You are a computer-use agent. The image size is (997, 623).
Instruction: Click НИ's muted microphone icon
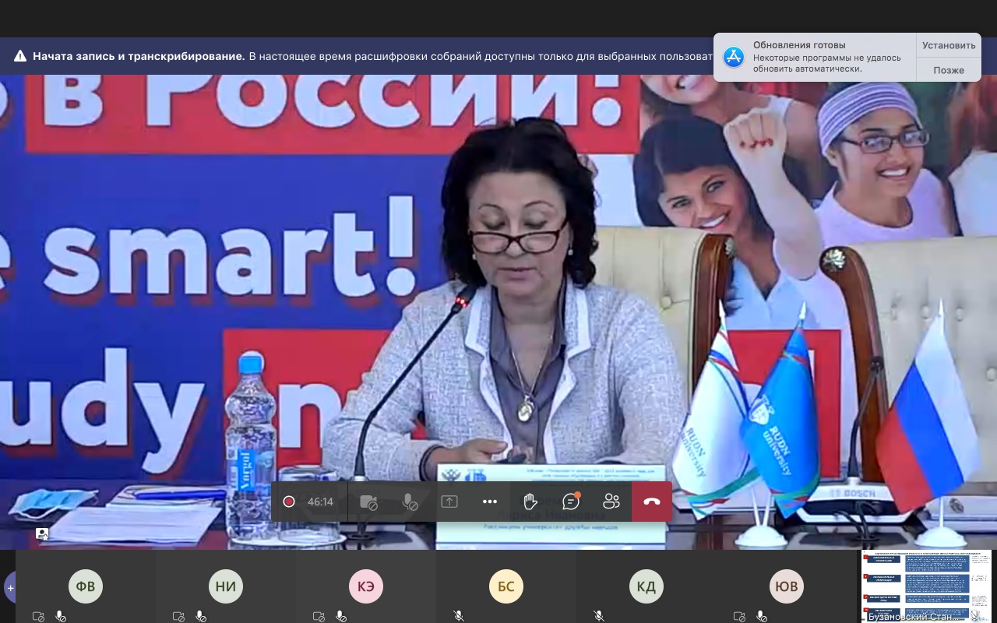[x=201, y=616]
